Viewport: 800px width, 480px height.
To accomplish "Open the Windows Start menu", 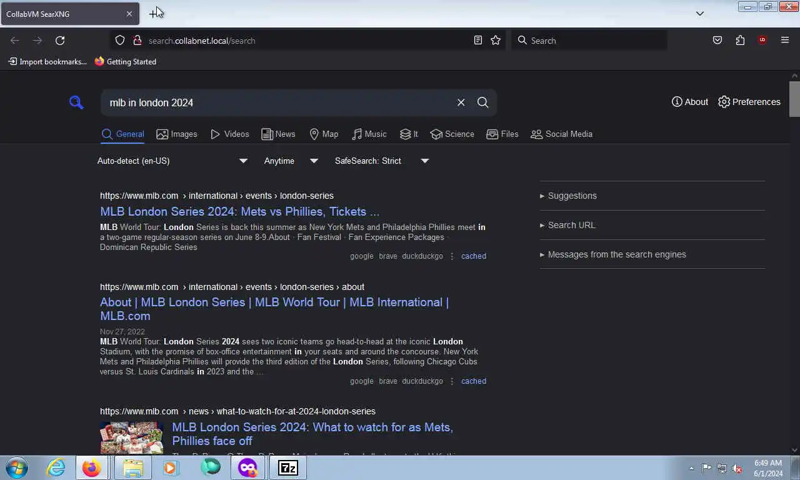I will [16, 467].
